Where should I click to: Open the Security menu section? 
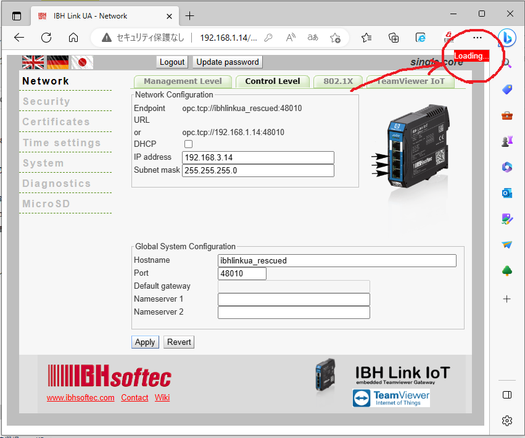(x=46, y=101)
